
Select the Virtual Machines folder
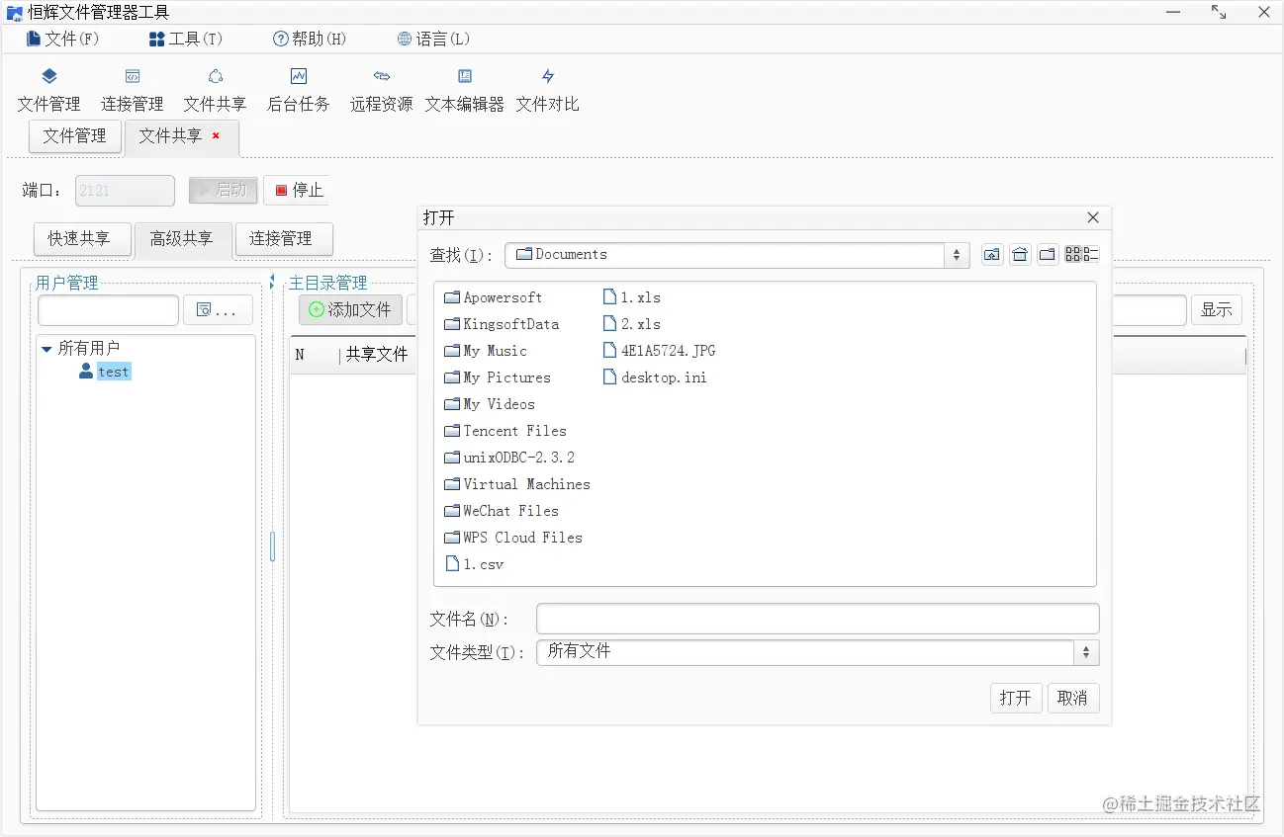pos(517,484)
